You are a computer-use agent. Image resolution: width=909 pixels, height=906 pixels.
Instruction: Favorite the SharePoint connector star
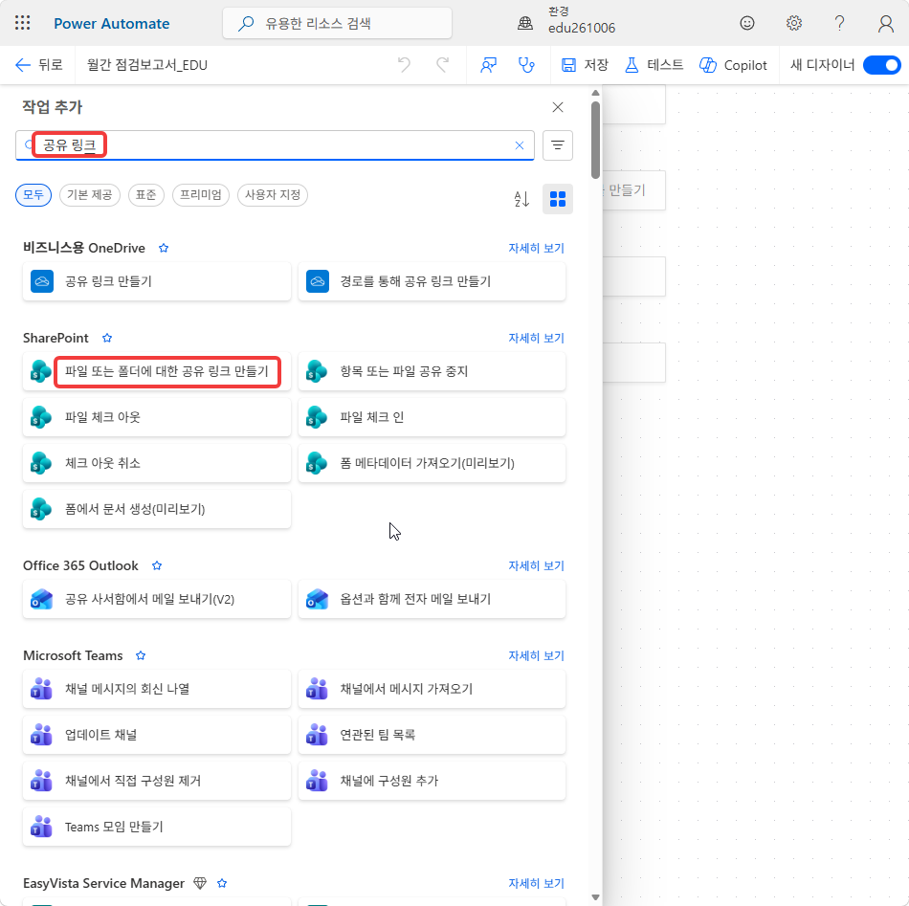pos(107,338)
